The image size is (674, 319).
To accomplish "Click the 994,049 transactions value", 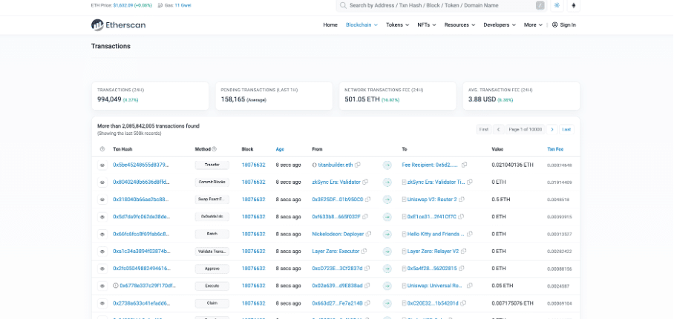I will click(x=109, y=99).
